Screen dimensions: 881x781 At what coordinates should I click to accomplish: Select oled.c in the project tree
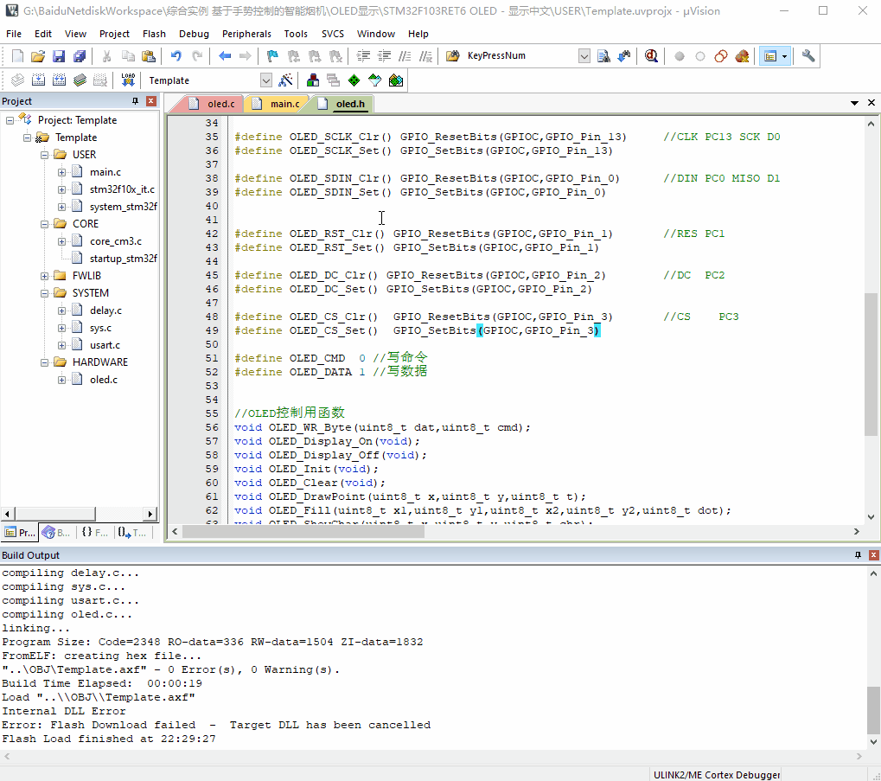click(104, 380)
